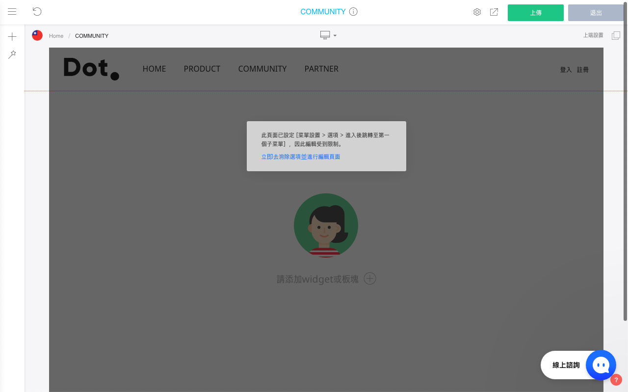Open page settings gear icon

click(x=477, y=12)
